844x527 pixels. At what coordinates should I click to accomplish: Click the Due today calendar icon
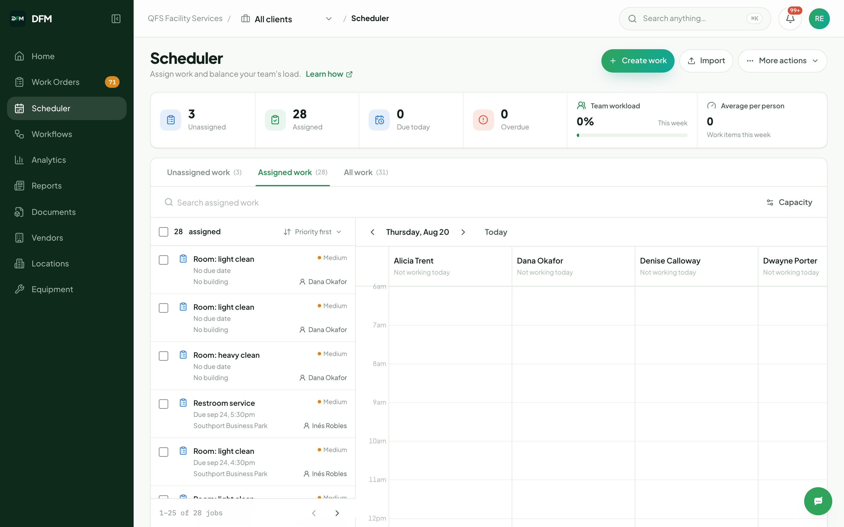[x=379, y=120]
